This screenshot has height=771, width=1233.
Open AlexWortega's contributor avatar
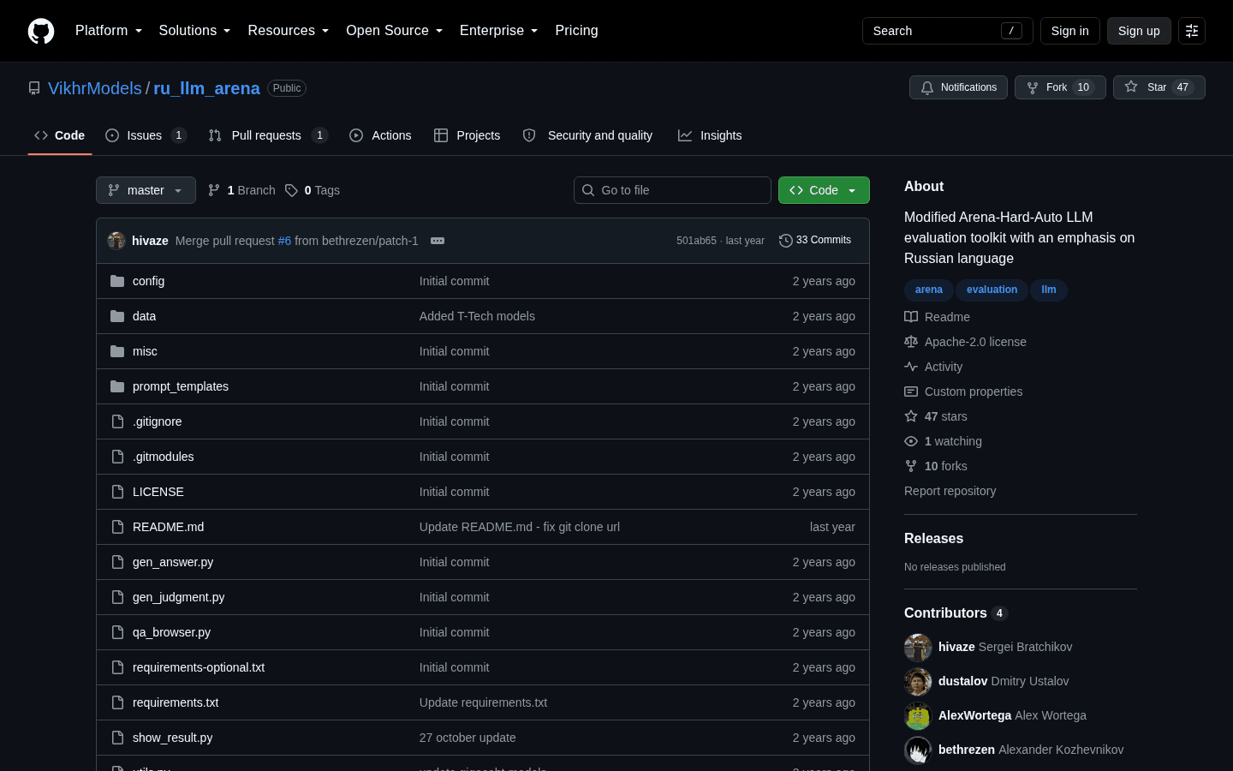click(918, 716)
